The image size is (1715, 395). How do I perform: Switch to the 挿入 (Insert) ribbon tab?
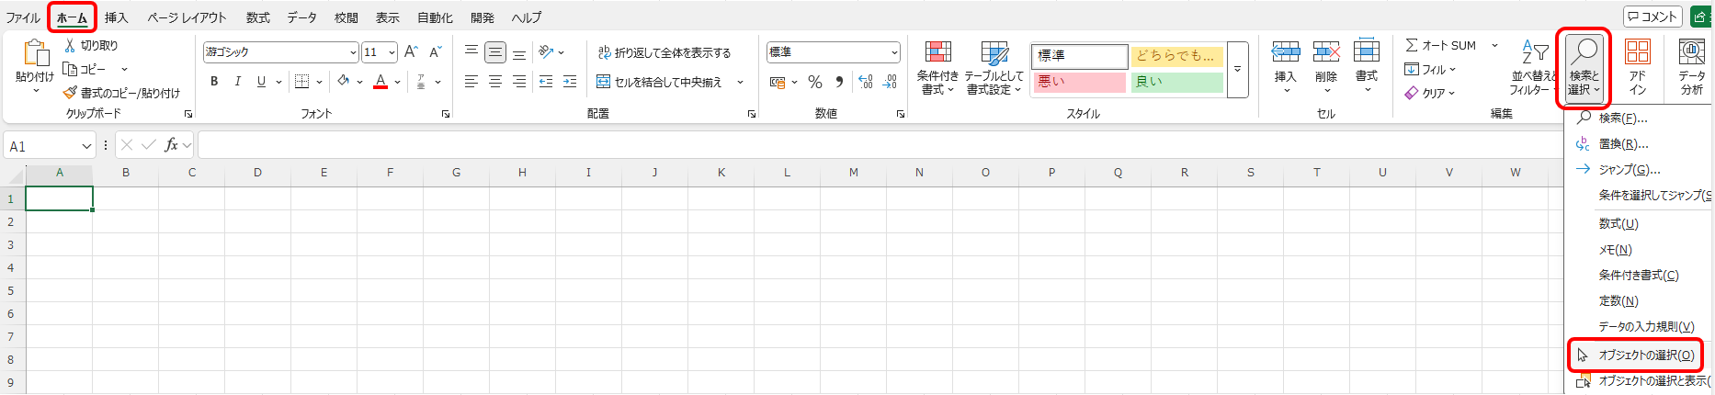click(x=116, y=17)
